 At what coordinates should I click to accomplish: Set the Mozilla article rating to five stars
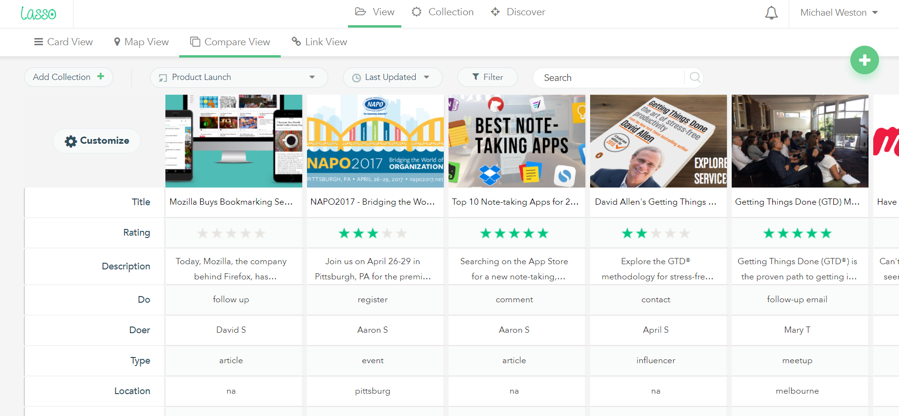click(x=260, y=233)
